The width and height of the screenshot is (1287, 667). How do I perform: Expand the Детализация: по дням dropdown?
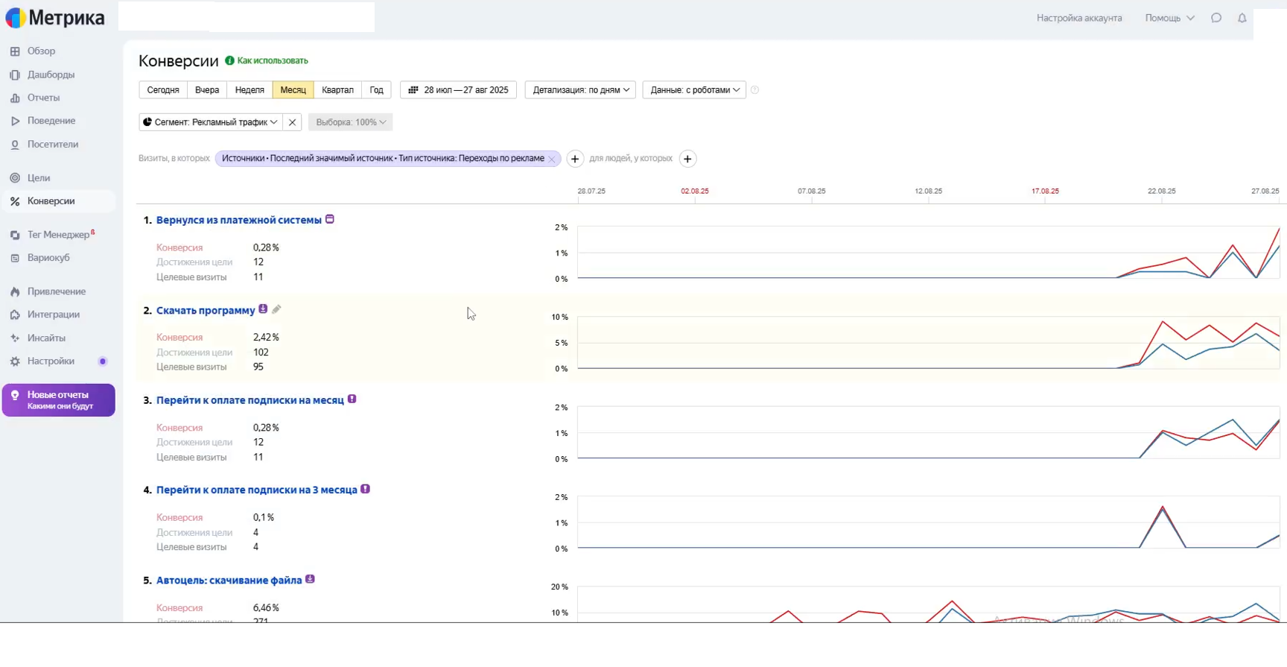[x=580, y=90]
